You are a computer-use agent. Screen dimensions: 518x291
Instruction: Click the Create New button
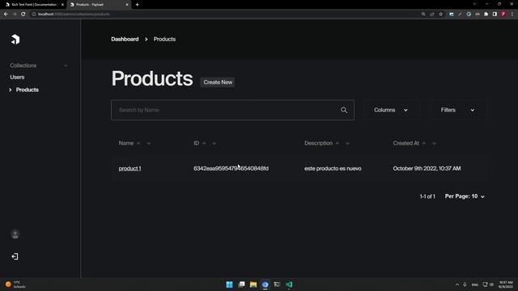[x=218, y=82]
